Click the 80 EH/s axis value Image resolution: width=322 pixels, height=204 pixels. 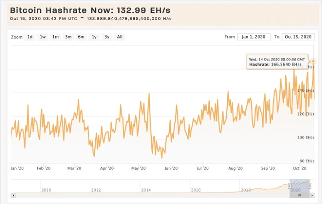click(307, 161)
